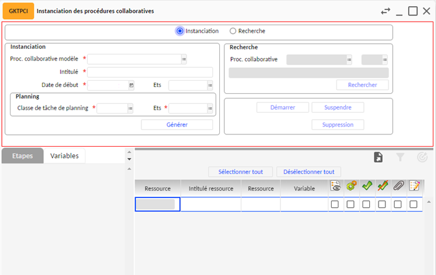
Task: Open the Classe de tâche de planning list
Action: pos(130,109)
